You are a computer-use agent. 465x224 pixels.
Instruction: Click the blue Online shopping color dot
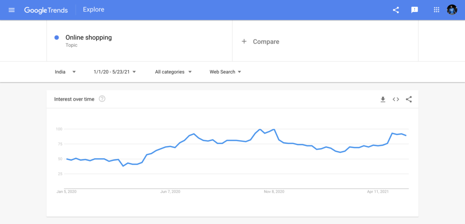coord(57,38)
